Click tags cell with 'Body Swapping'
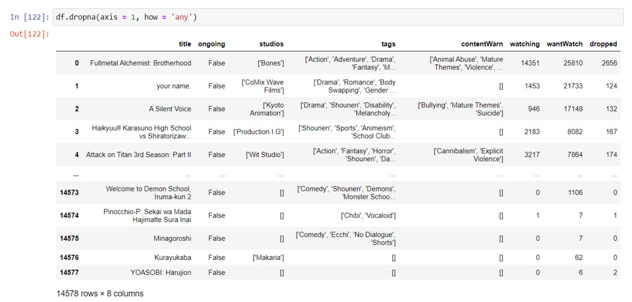The height and width of the screenshot is (302, 632). point(355,86)
